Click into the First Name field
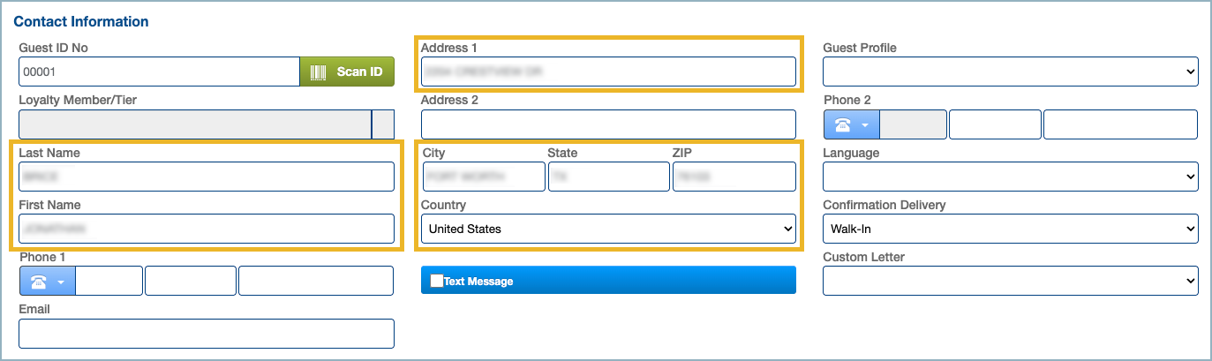The width and height of the screenshot is (1212, 361). (206, 229)
